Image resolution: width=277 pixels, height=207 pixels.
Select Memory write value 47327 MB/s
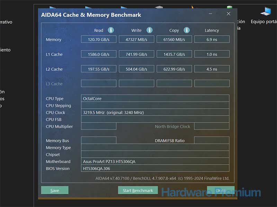[x=136, y=39]
